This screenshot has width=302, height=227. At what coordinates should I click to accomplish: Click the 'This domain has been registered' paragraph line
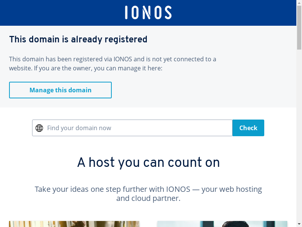[112, 59]
